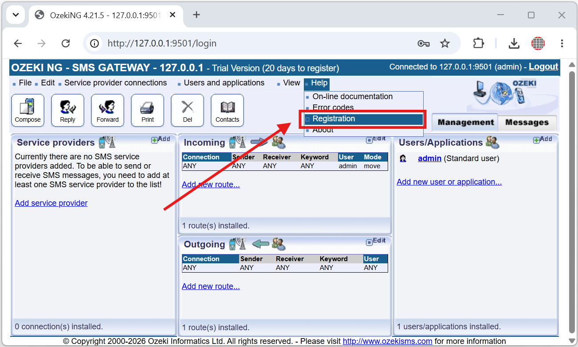Click the Add icon in Service providers
Image resolution: width=578 pixels, height=347 pixels.
[x=161, y=139]
